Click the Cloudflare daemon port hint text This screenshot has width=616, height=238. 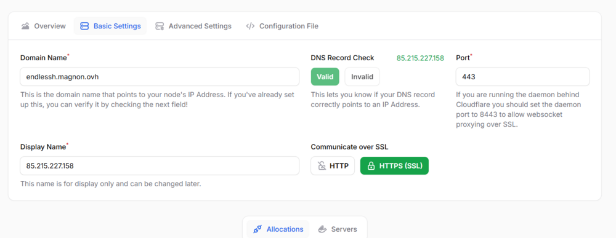[519, 110]
